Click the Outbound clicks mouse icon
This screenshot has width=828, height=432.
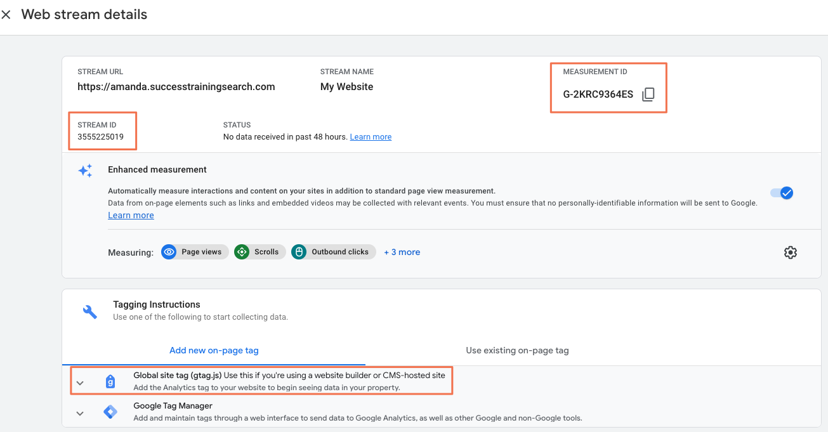[x=299, y=252]
